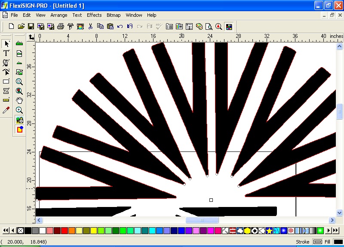Image resolution: width=344 pixels, height=247 pixels.
Task: Click horizontal scrollbar right arrow
Action: coord(332,220)
